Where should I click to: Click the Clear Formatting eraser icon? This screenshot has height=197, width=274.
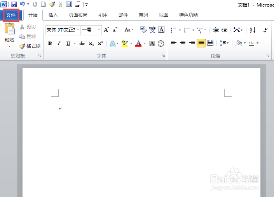coord(143,30)
